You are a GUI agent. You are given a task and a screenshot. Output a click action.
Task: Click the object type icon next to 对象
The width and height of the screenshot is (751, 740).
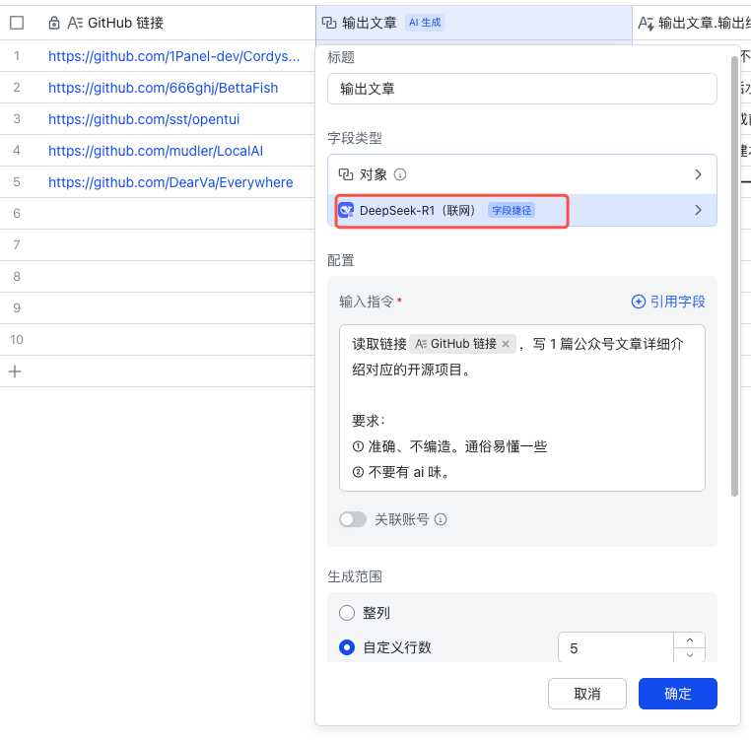point(346,174)
